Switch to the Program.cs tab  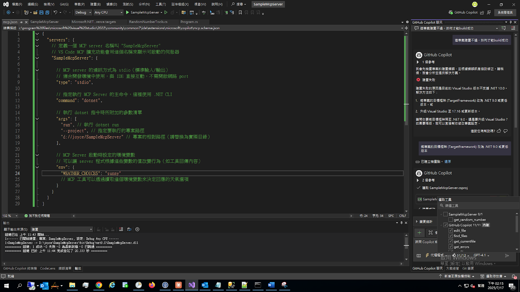click(189, 22)
